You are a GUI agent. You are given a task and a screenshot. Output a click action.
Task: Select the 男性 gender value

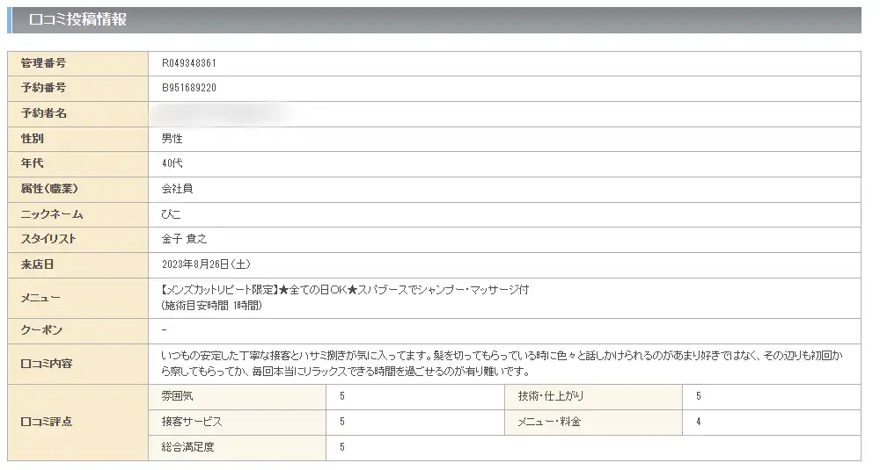172,139
